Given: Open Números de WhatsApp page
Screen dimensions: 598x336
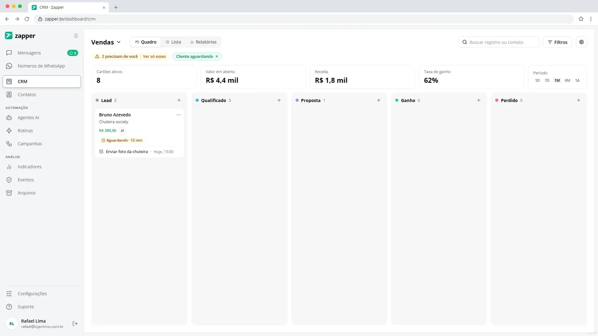Looking at the screenshot, I should pyautogui.click(x=42, y=66).
